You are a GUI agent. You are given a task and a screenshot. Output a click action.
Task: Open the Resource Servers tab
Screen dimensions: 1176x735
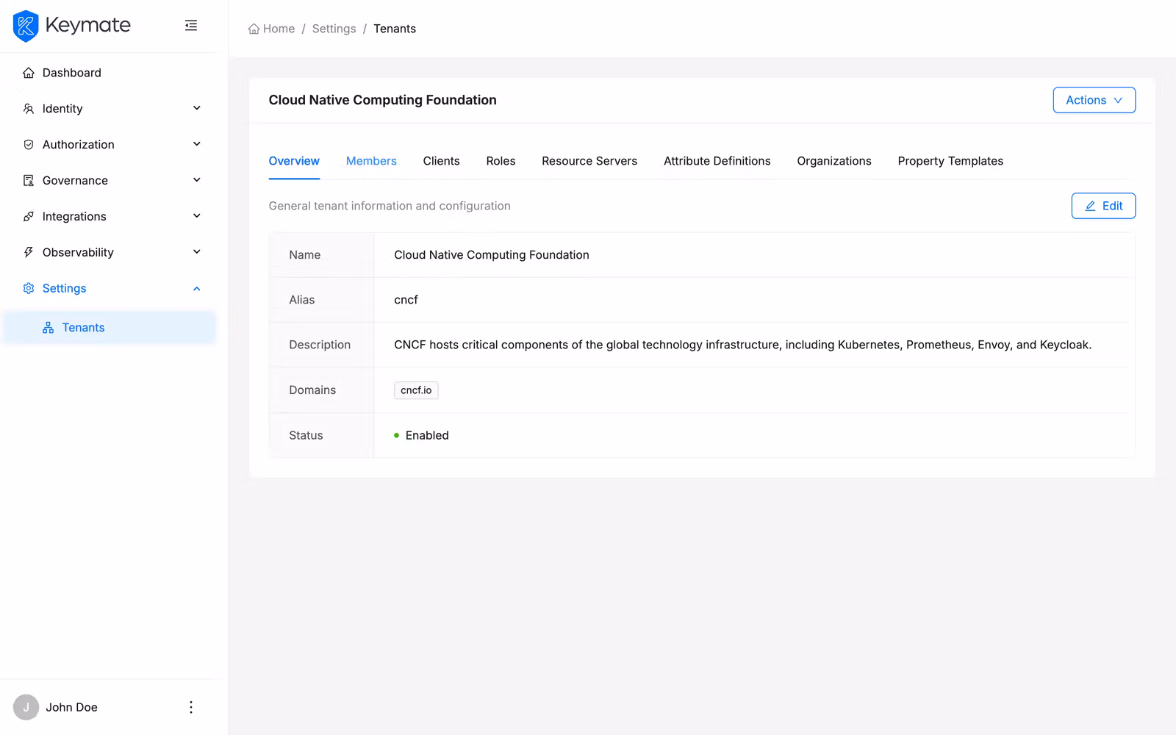[589, 161]
